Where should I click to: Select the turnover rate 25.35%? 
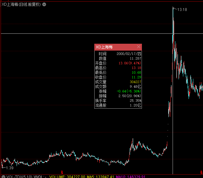pyautogui.click(x=135, y=101)
